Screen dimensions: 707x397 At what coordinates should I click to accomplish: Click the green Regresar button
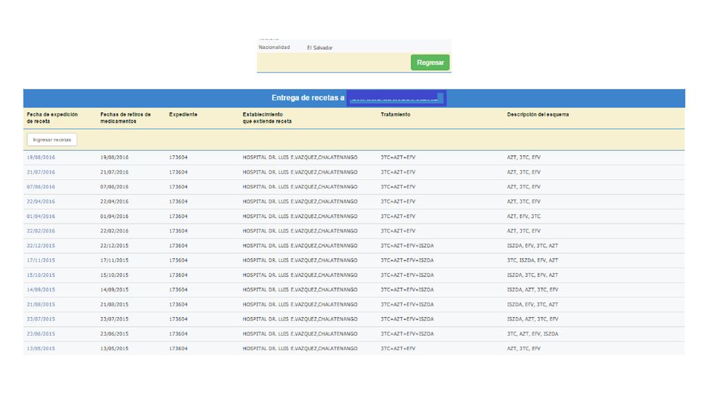[x=430, y=63]
